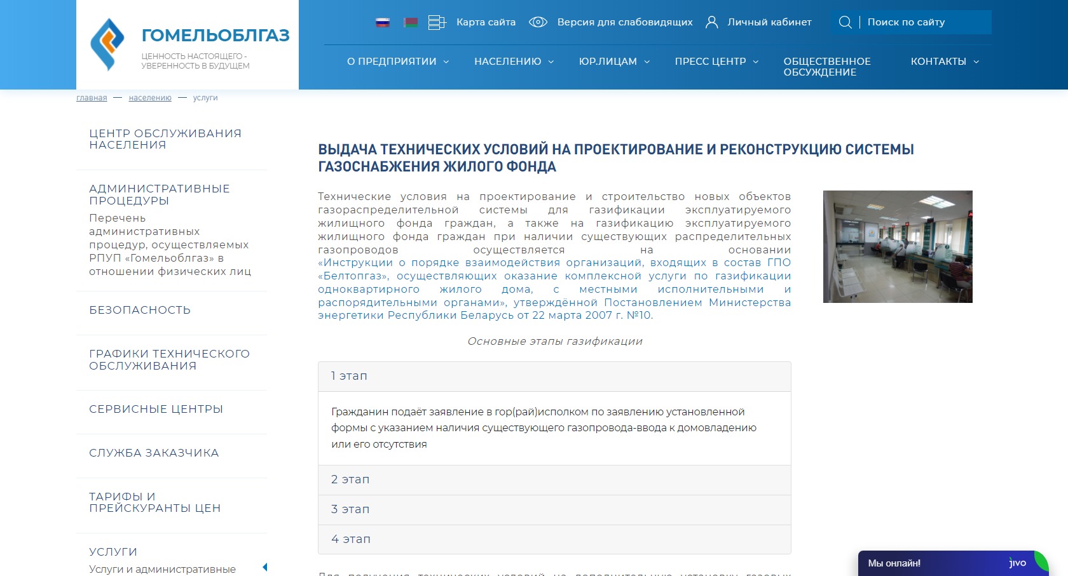Click the Gomeloblgaz logo icon
1068x576 pixels.
point(107,44)
